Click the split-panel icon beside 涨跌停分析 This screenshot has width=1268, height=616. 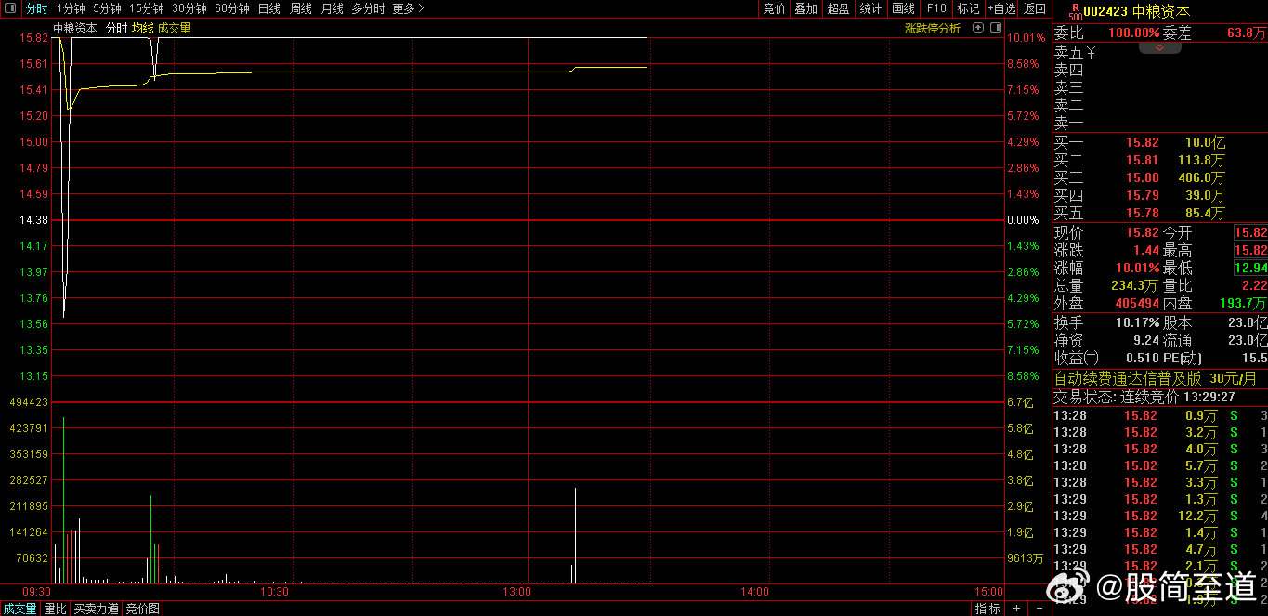[x=994, y=28]
